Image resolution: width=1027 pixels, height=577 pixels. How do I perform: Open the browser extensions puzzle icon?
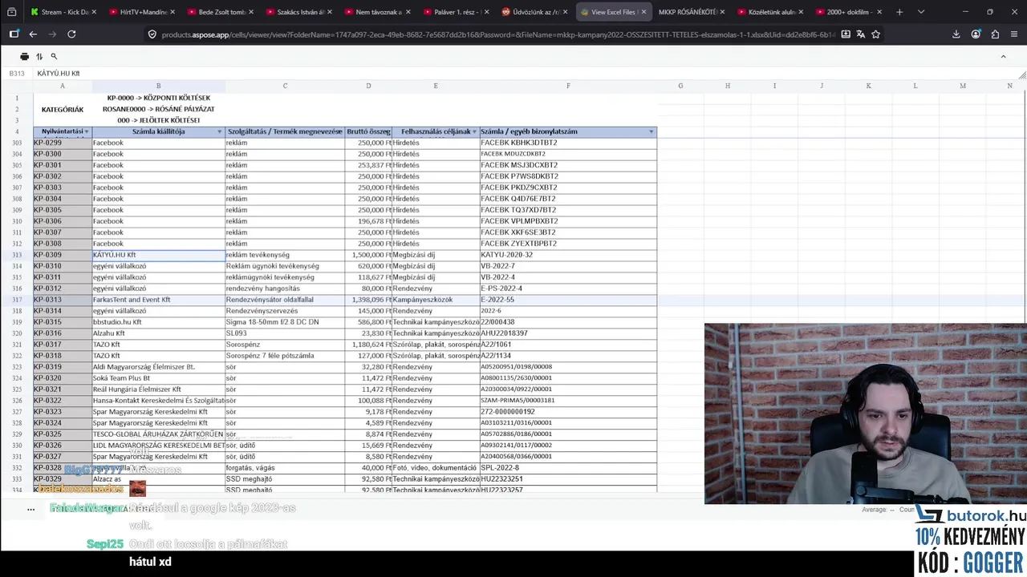pyautogui.click(x=995, y=34)
